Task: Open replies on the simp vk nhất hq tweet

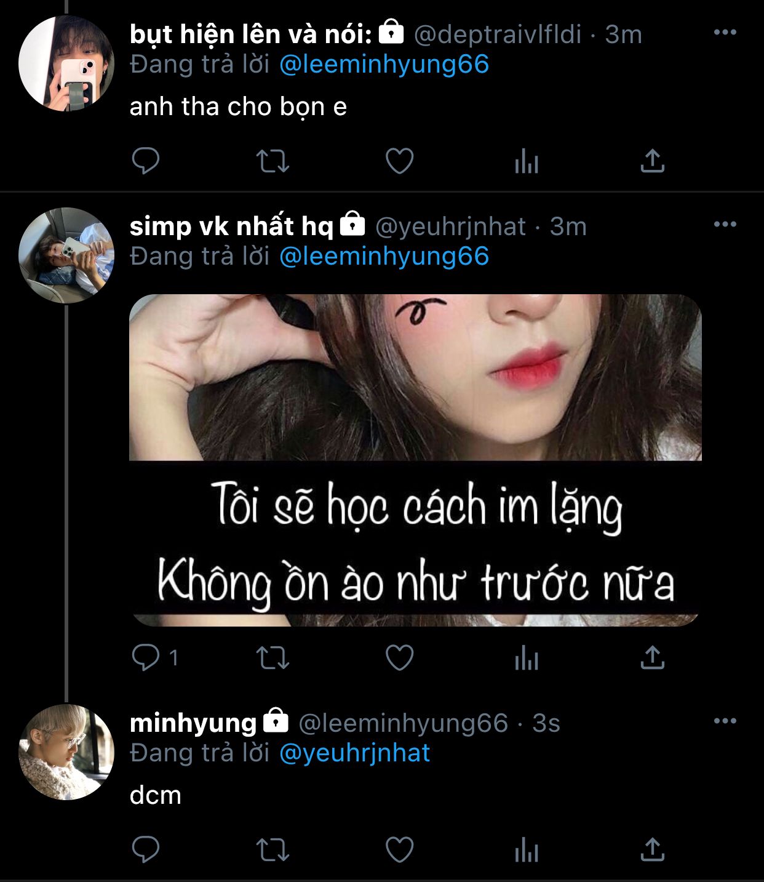Action: (x=146, y=657)
